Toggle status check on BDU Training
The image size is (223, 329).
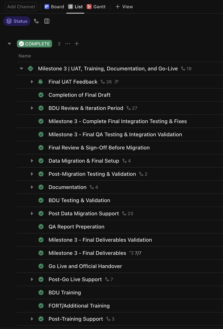(x=41, y=293)
